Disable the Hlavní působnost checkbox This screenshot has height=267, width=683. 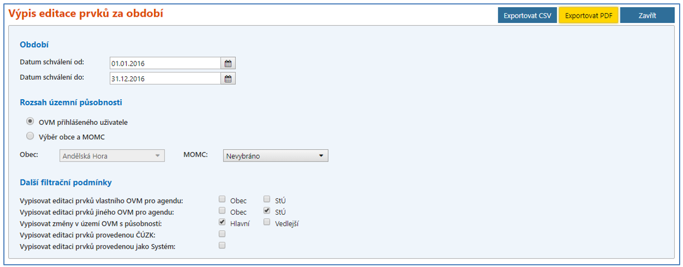point(222,222)
